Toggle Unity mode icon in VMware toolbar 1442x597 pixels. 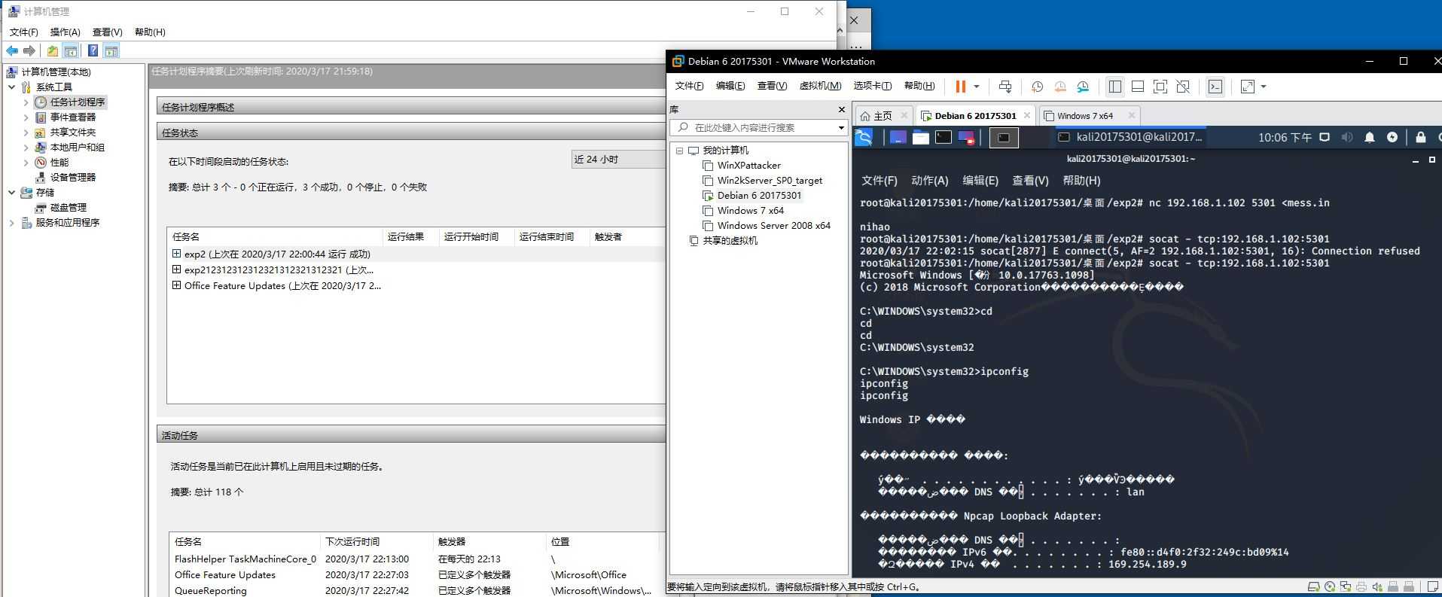click(x=1183, y=87)
